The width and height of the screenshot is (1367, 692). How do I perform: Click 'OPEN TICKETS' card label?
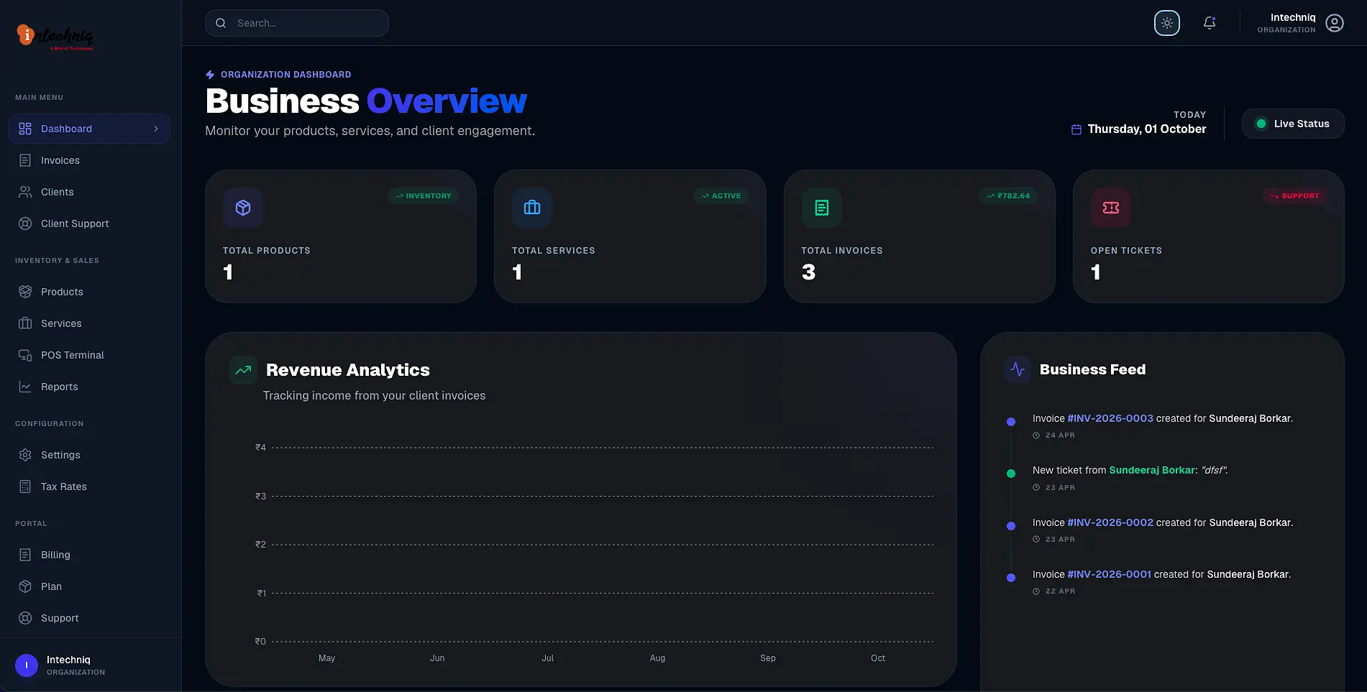click(1126, 251)
